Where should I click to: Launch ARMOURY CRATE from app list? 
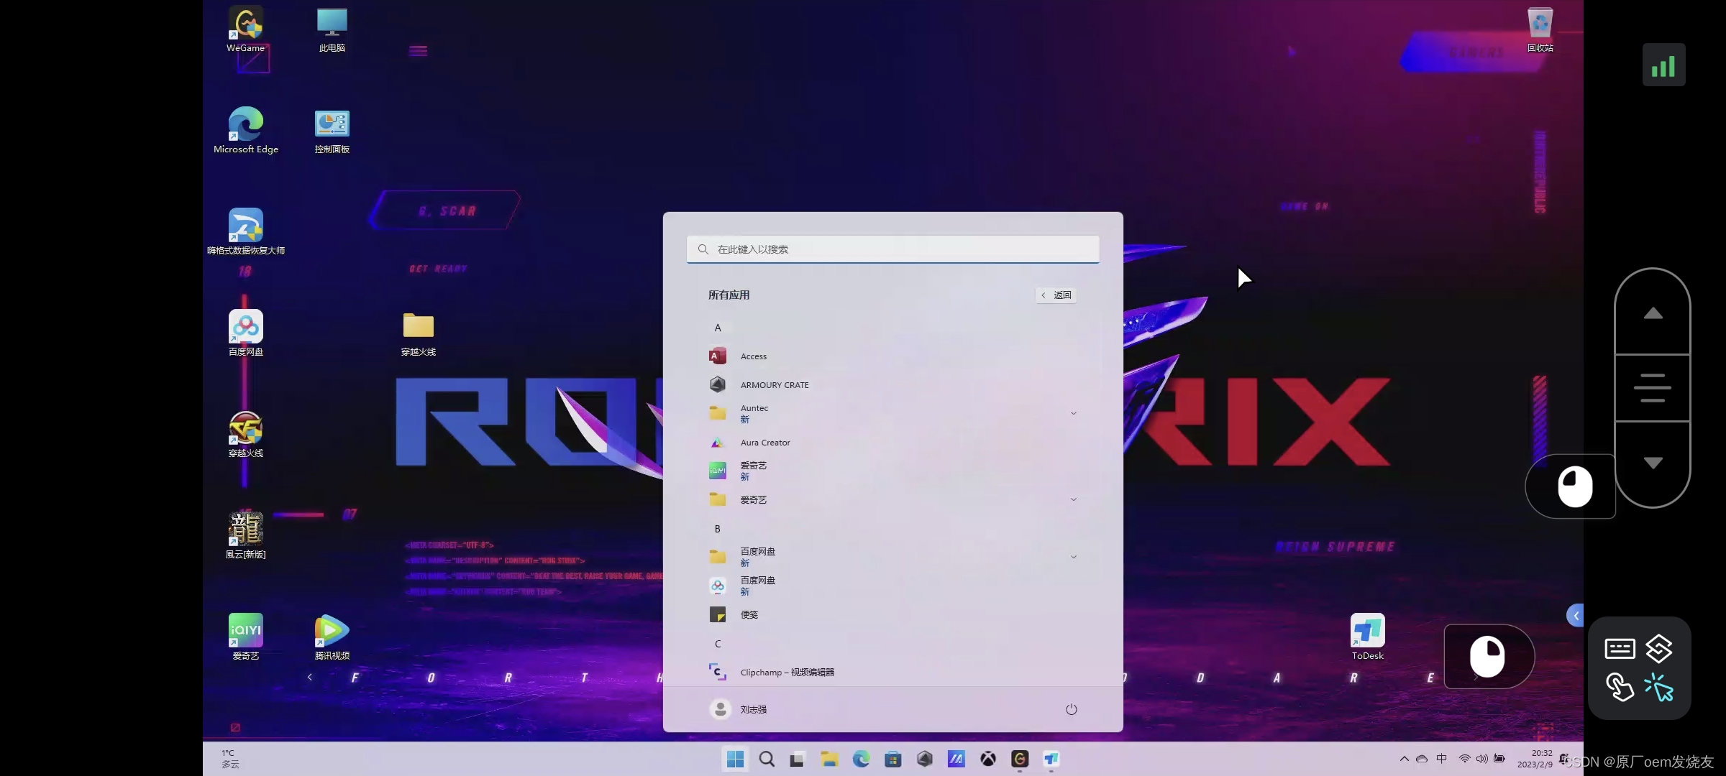point(892,385)
